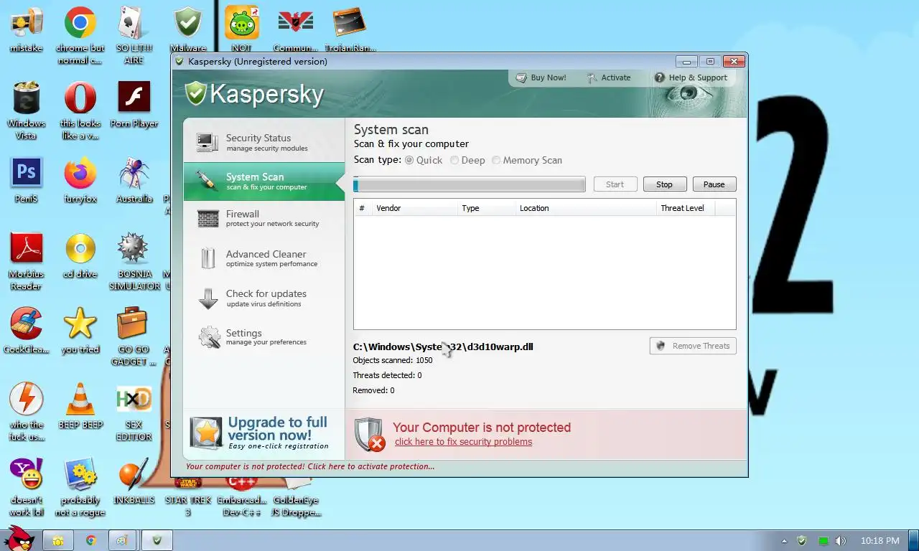Sort by the Type column header
The image size is (919, 551).
(x=486, y=208)
